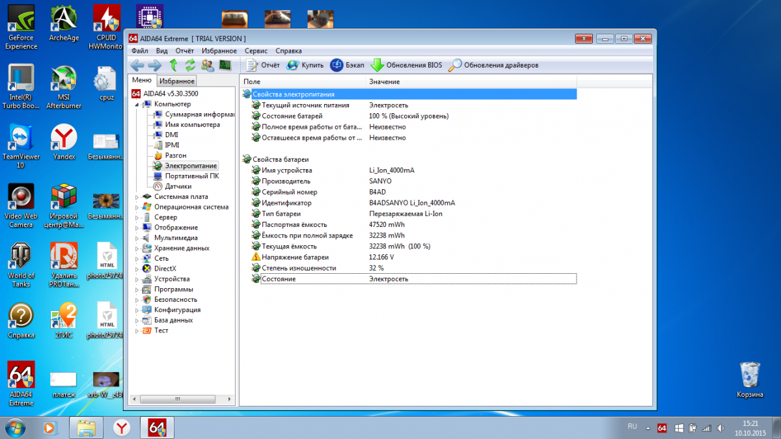Go back with the left arrow toolbar icon
Viewport: 781px width, 439px height.
(137, 65)
